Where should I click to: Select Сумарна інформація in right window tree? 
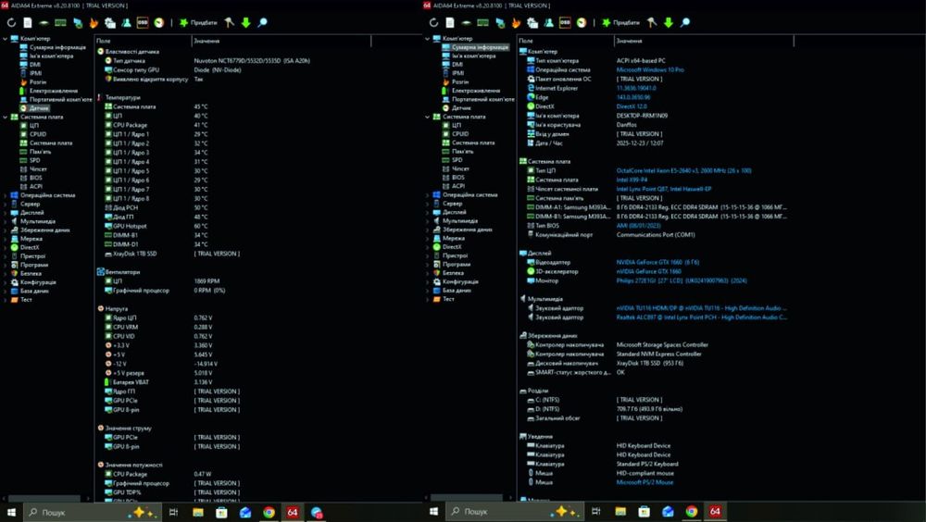coord(475,47)
